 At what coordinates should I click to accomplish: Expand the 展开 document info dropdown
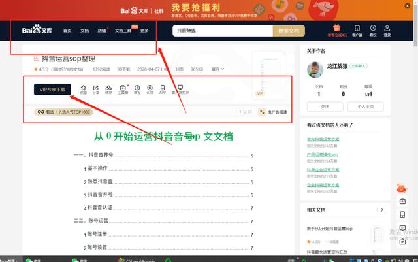pos(217,69)
